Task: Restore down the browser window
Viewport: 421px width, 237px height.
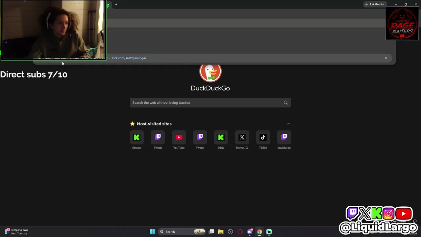Action: (406, 4)
